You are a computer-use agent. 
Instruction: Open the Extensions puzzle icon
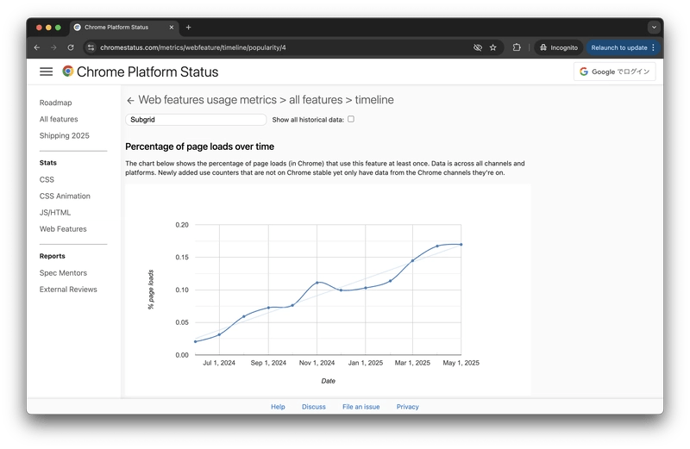click(517, 47)
